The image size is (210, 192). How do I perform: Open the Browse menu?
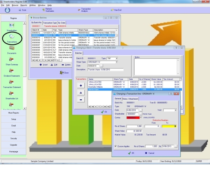point(15,5)
